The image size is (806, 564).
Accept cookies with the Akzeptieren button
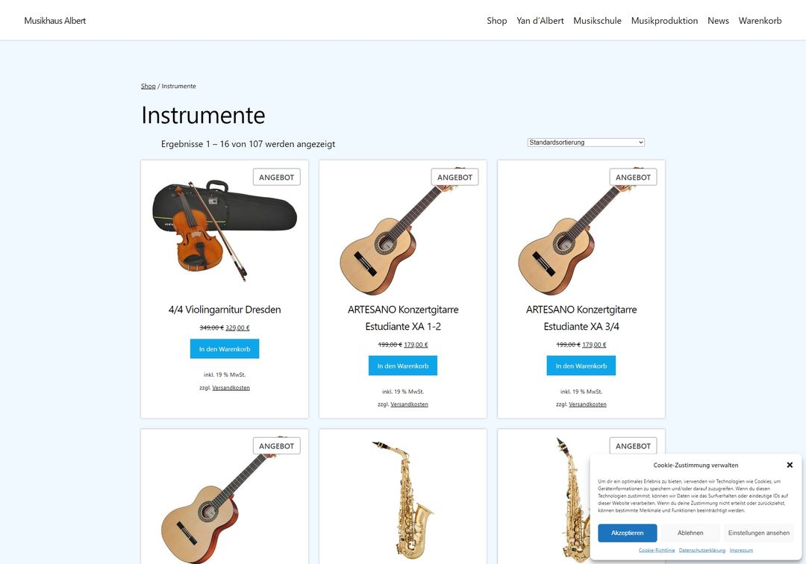[627, 533]
